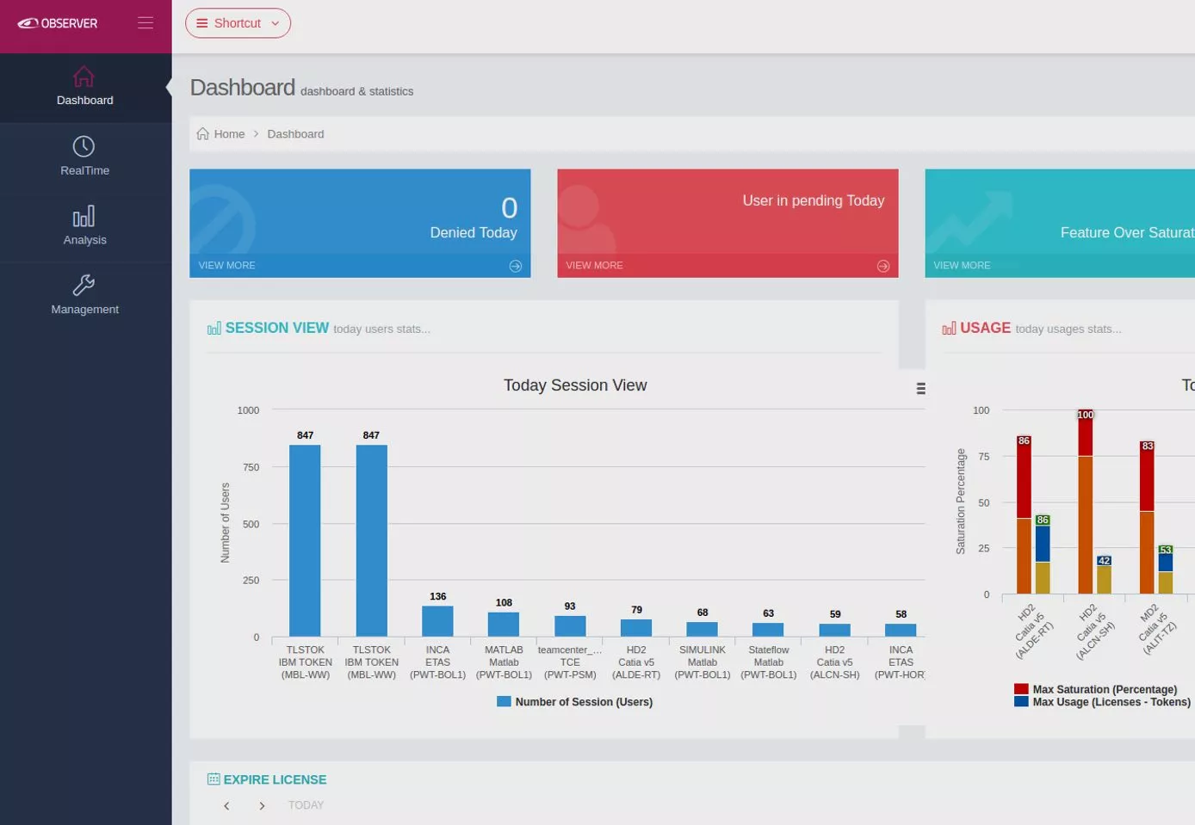Click the arrow icon on User in pending card

coord(883,266)
